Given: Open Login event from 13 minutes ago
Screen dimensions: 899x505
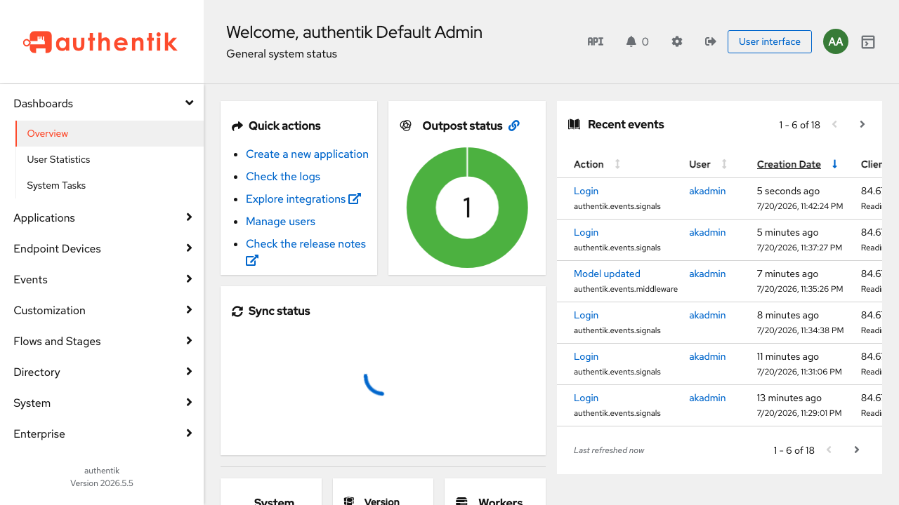Looking at the screenshot, I should (586, 398).
